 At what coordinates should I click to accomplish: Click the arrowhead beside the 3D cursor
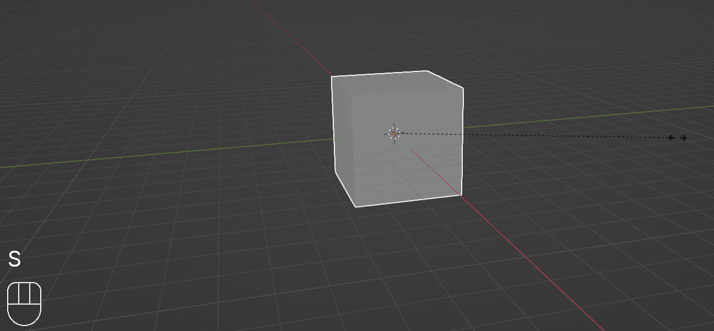pyautogui.click(x=402, y=133)
